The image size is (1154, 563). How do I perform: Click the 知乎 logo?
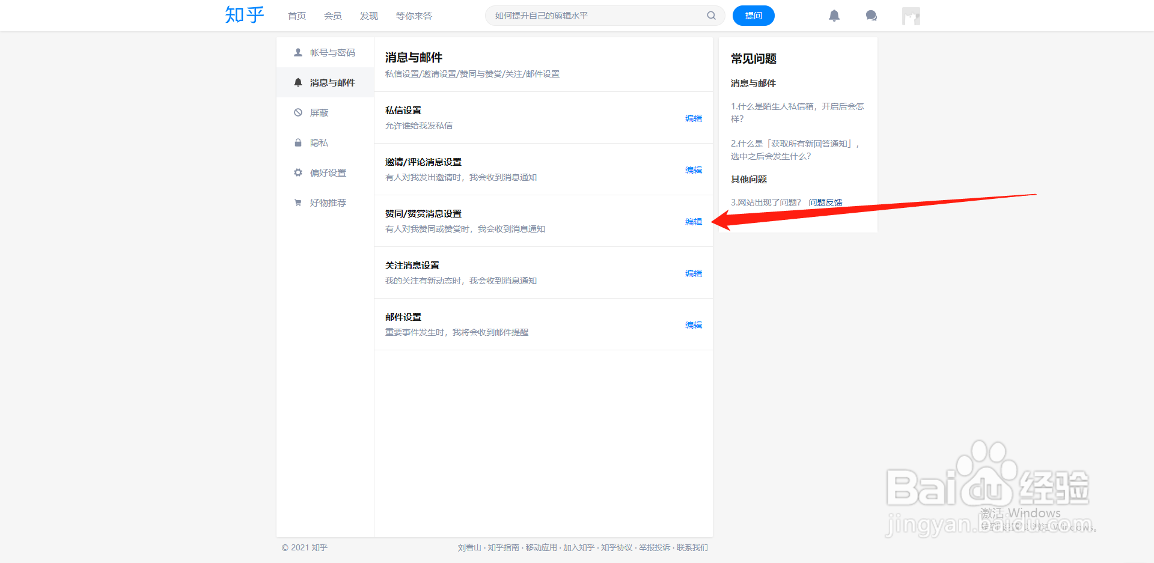[244, 15]
